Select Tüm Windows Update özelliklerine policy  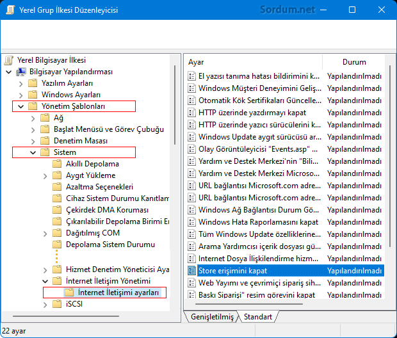coord(286,234)
